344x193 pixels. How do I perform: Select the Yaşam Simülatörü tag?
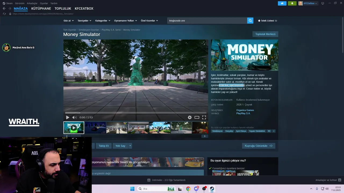pyautogui.click(x=257, y=131)
